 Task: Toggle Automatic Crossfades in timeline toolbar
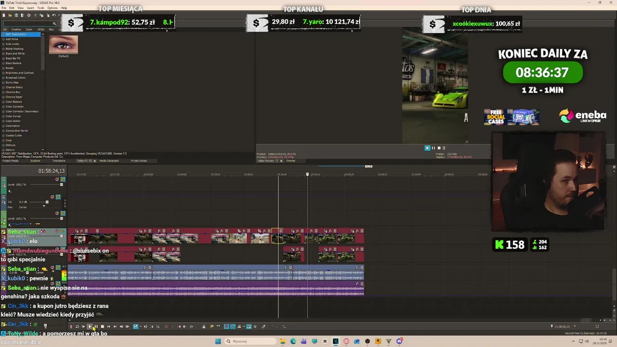click(233, 327)
